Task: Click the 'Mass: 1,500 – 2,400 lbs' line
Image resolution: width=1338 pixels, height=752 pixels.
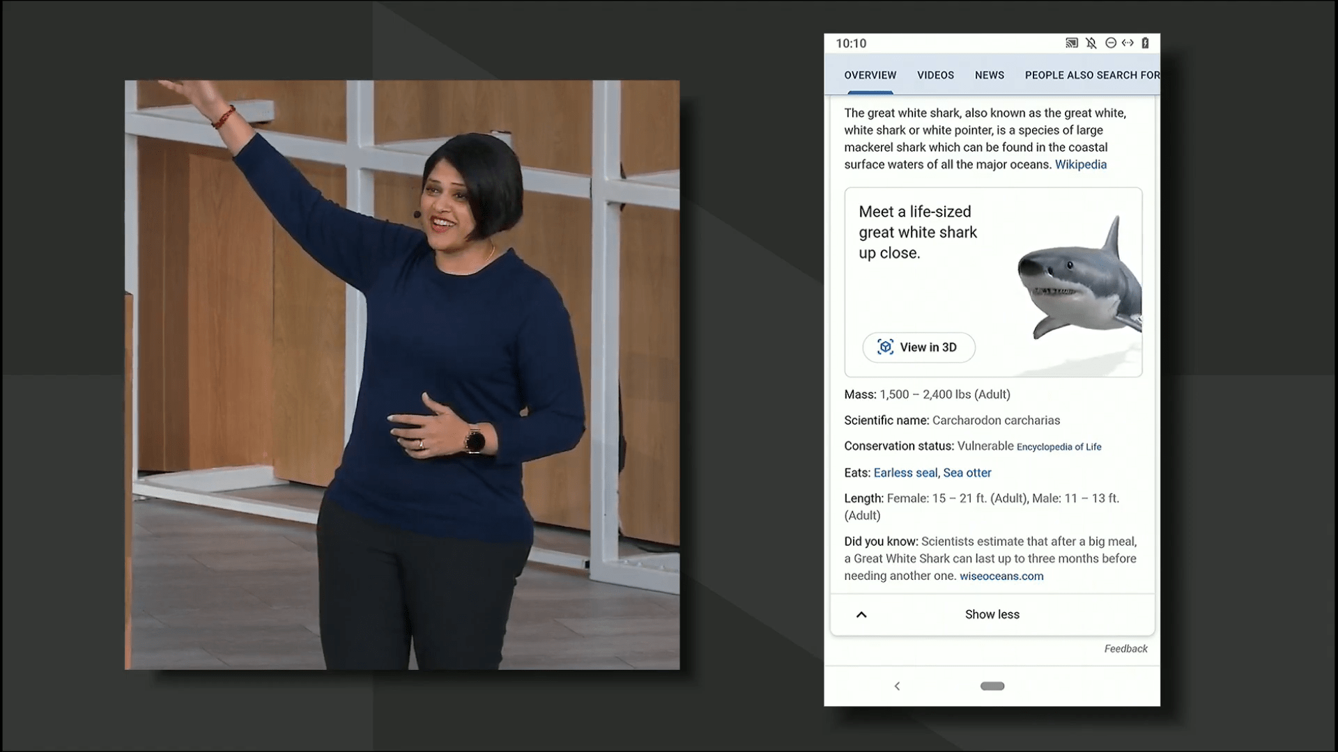Action: (927, 394)
